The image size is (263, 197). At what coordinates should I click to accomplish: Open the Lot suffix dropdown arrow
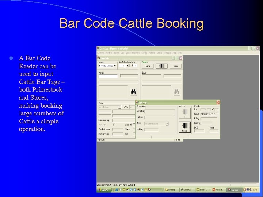point(127,66)
